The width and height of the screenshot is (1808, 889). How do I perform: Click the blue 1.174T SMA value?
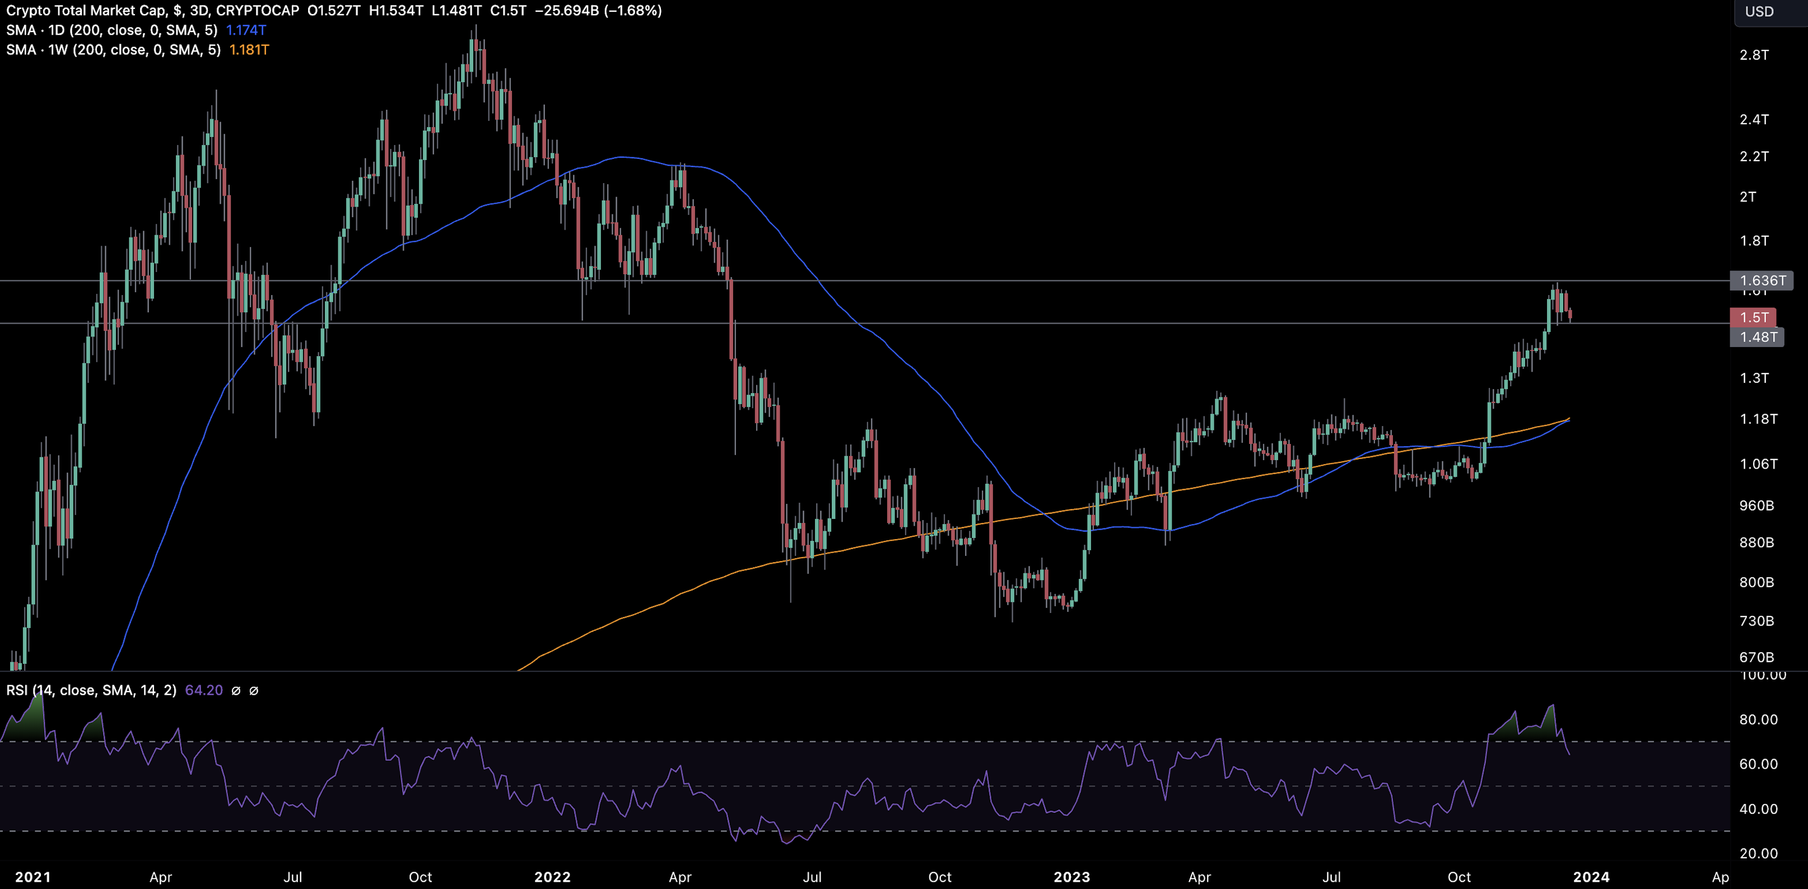point(246,30)
